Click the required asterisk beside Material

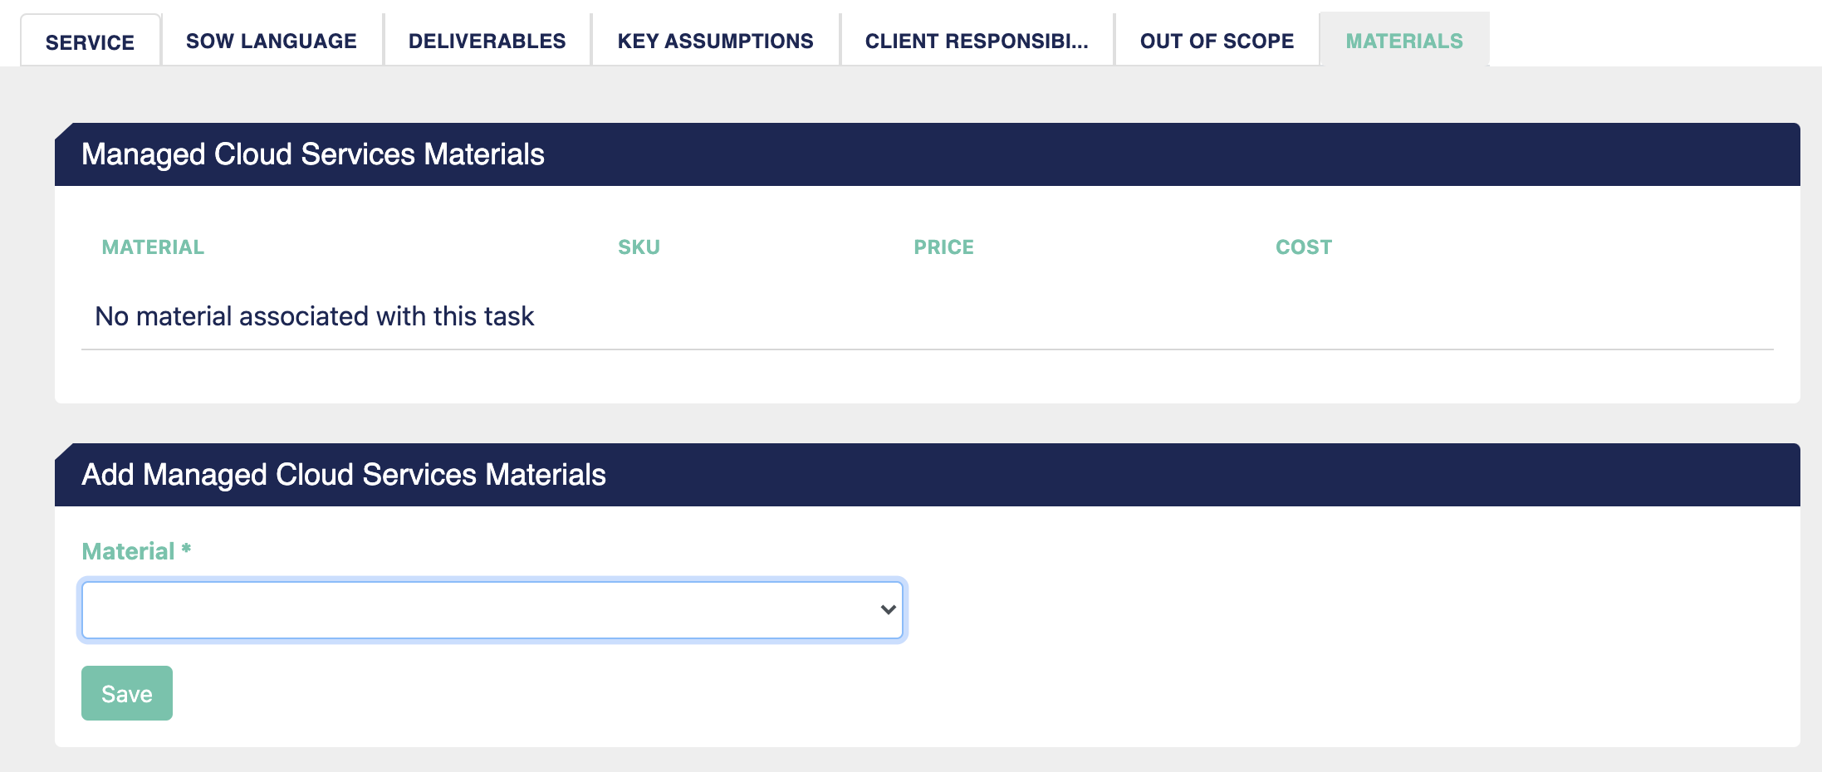point(186,548)
